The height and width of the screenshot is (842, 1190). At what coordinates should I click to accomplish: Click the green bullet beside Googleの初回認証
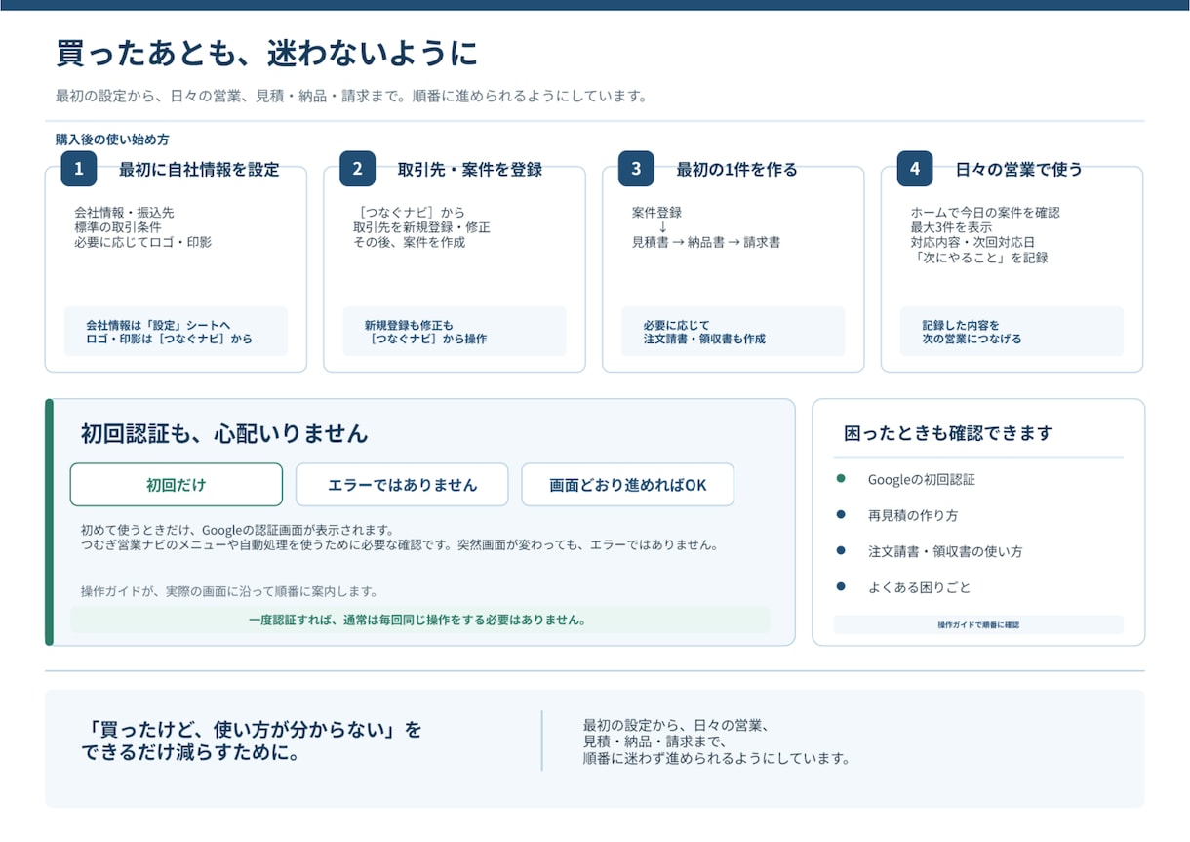pyautogui.click(x=841, y=479)
